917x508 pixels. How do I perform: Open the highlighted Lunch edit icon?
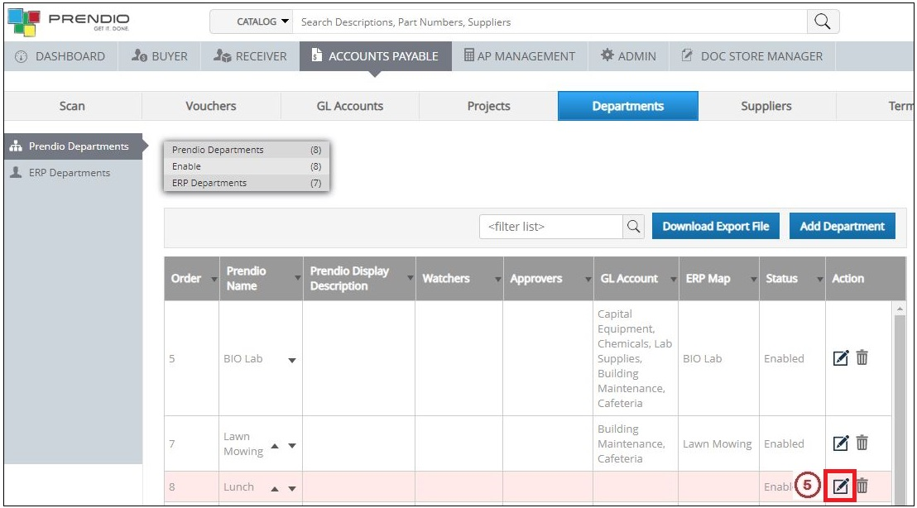(841, 486)
